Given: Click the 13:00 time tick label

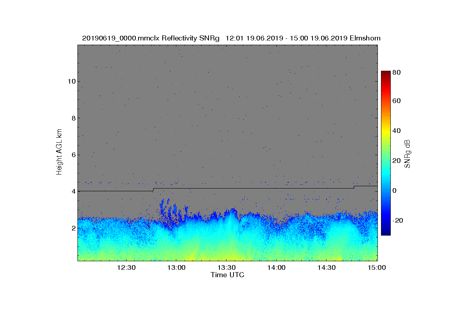Looking at the screenshot, I should pyautogui.click(x=176, y=267).
